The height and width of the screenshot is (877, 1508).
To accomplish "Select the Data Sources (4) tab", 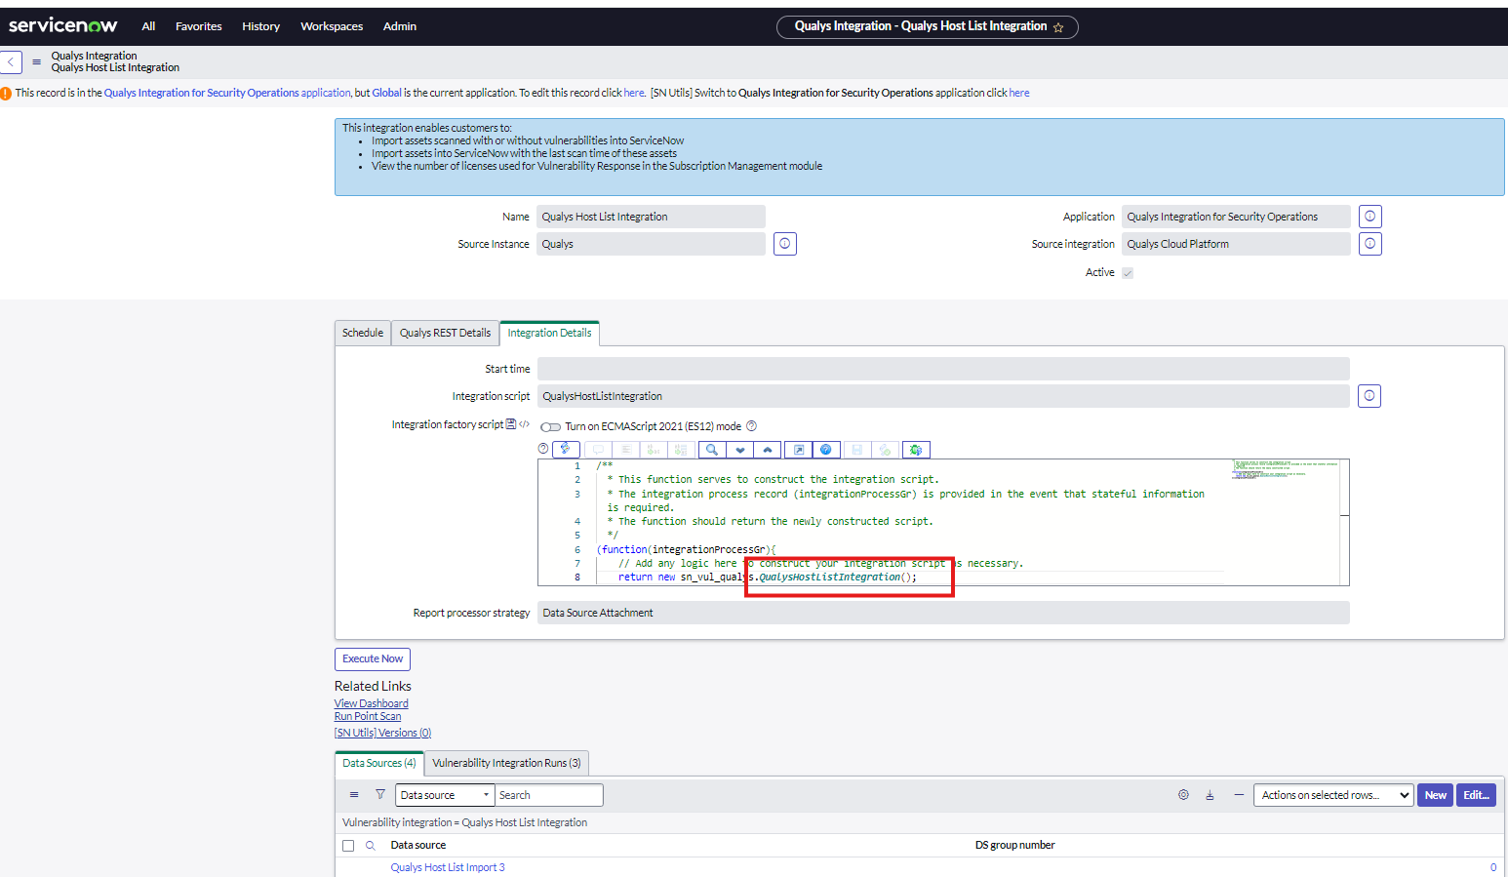I will (x=379, y=763).
